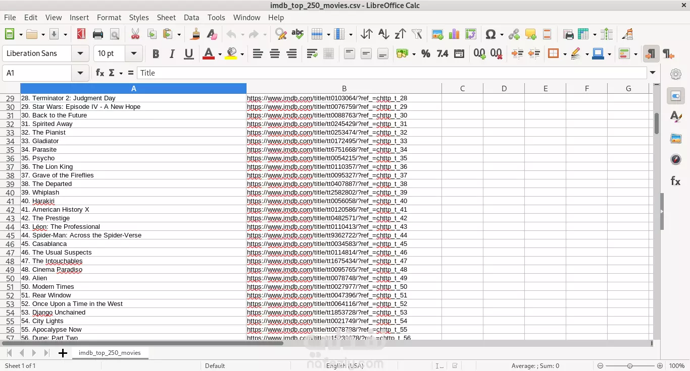Run the Spelling check icon
The width and height of the screenshot is (690, 371).
298,34
